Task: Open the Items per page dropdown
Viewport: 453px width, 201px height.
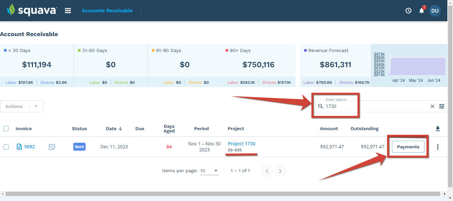Action: (209, 171)
